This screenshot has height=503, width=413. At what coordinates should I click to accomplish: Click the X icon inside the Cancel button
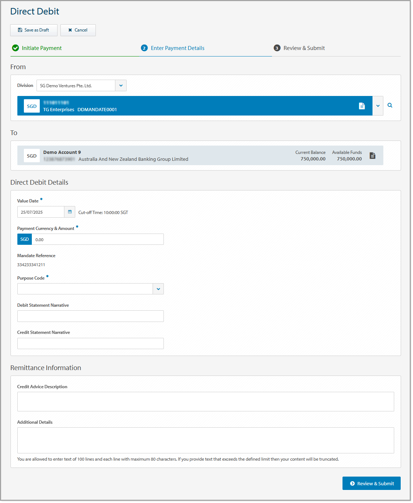[x=70, y=30]
